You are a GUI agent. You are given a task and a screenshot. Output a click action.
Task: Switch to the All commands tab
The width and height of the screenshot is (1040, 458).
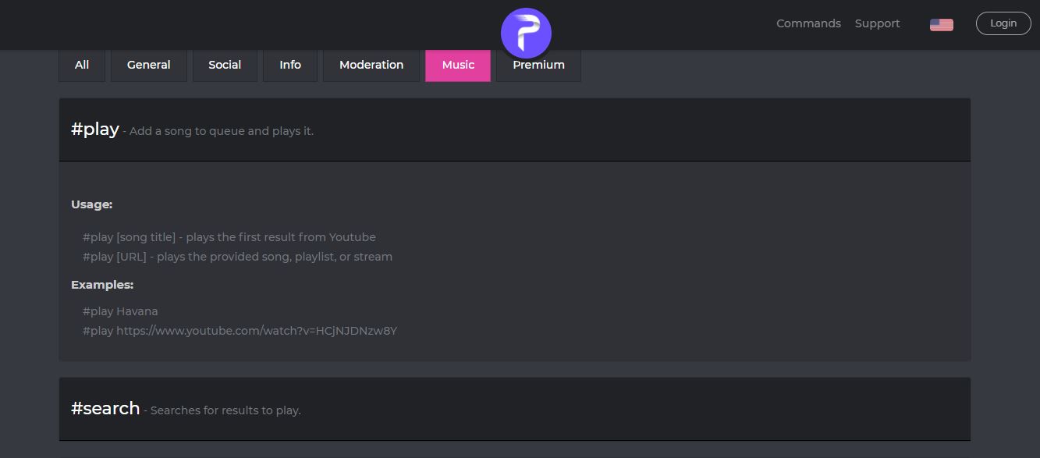click(x=82, y=65)
